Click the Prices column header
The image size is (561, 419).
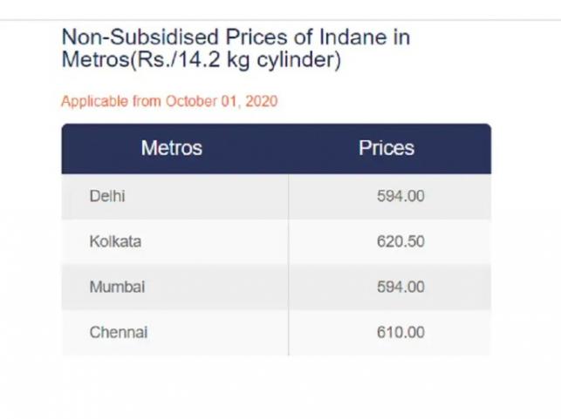tap(386, 148)
